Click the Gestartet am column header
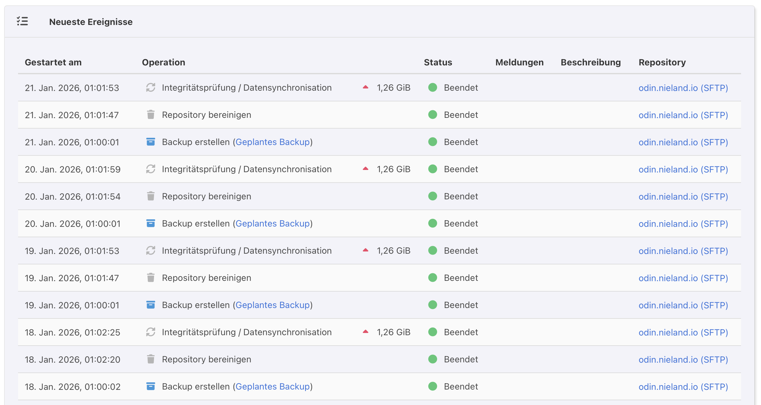Screen dimensions: 761x405 [53, 62]
